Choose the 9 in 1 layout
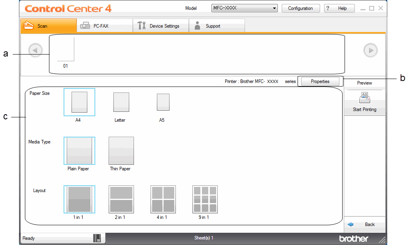 (205, 199)
